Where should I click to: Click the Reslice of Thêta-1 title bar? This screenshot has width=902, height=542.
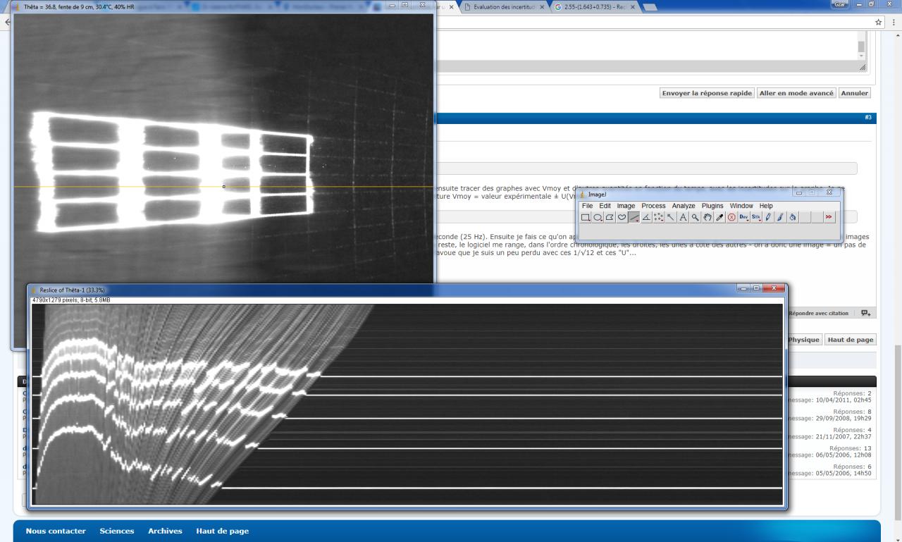click(407, 289)
